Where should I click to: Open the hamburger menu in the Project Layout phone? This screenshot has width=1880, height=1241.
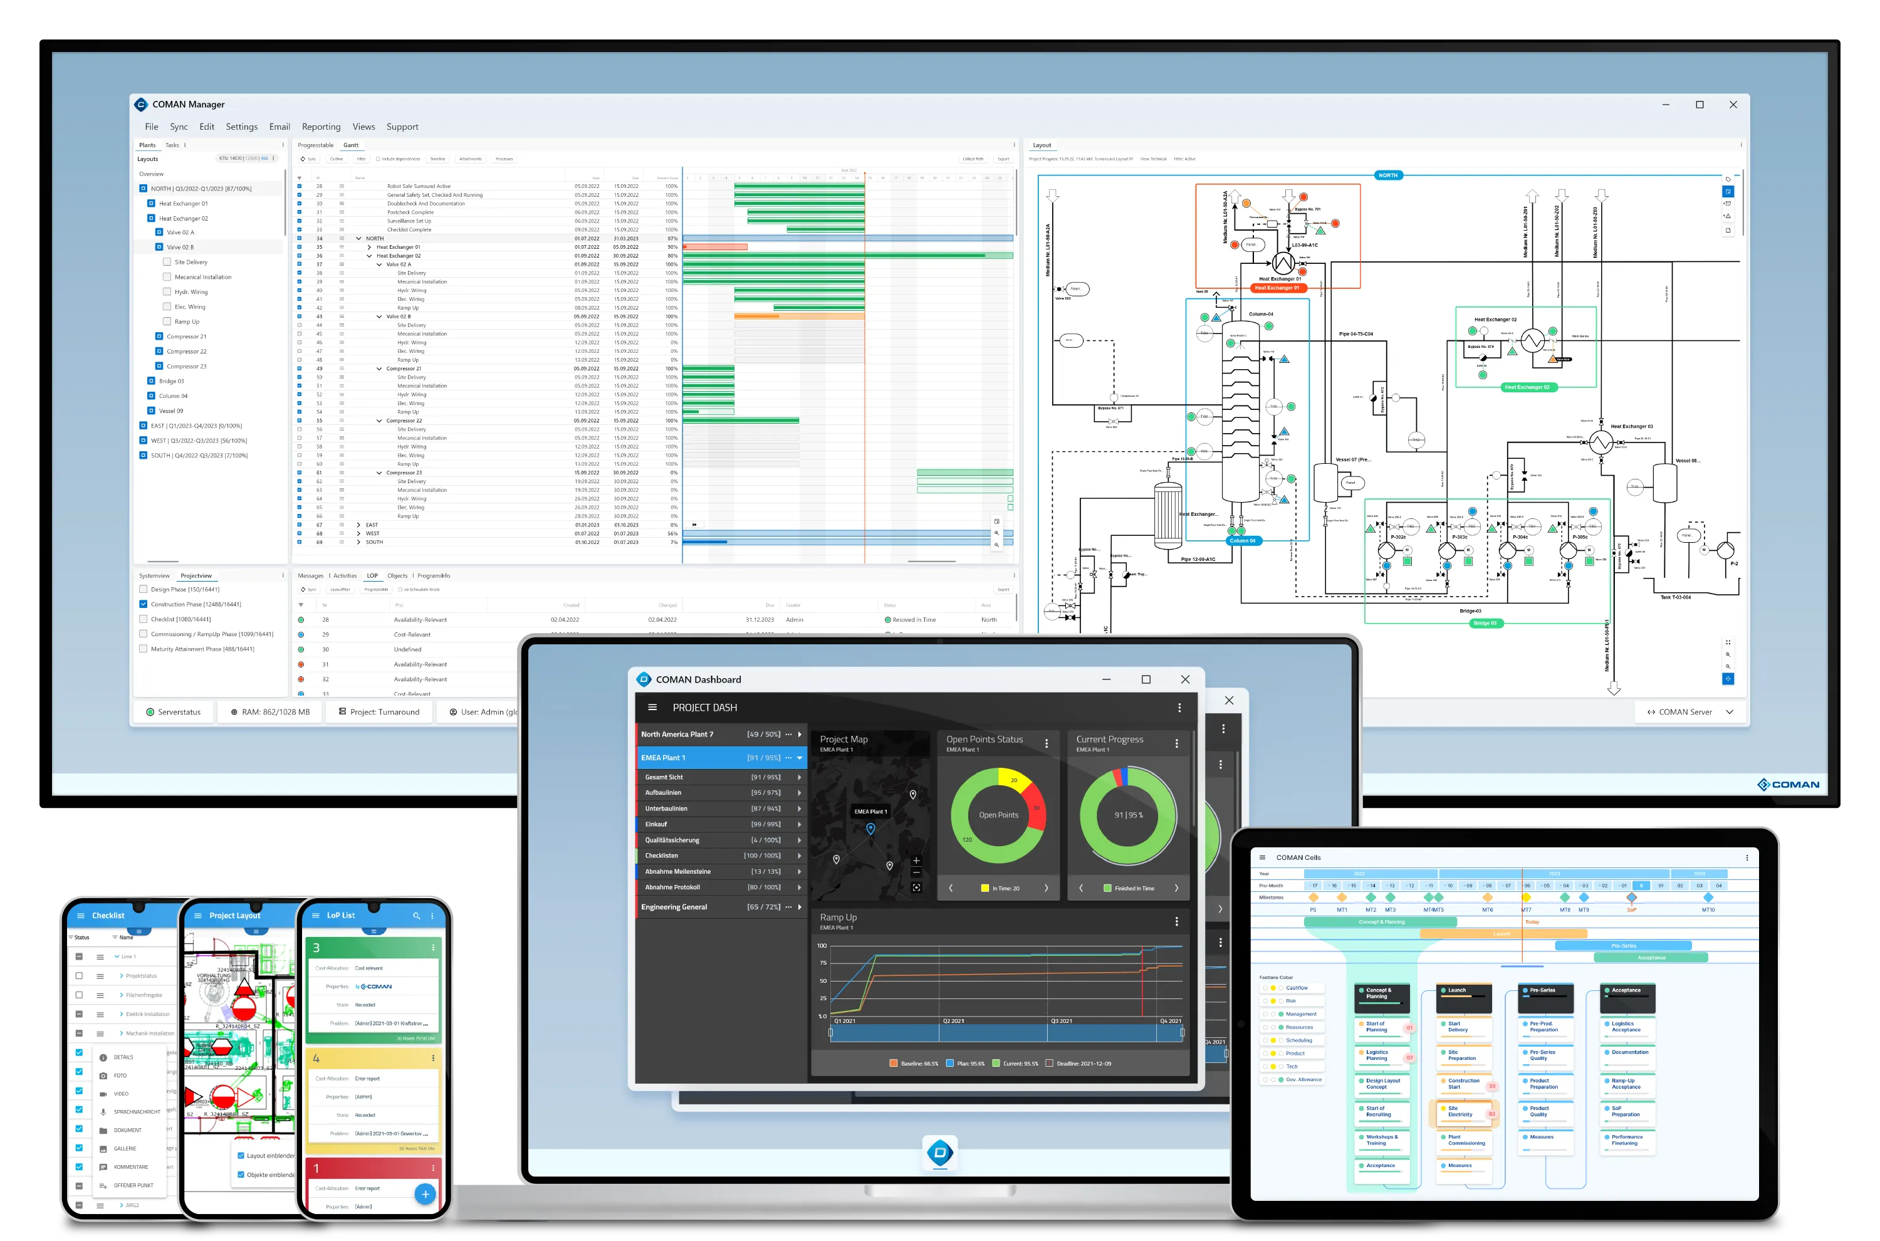click(x=197, y=916)
